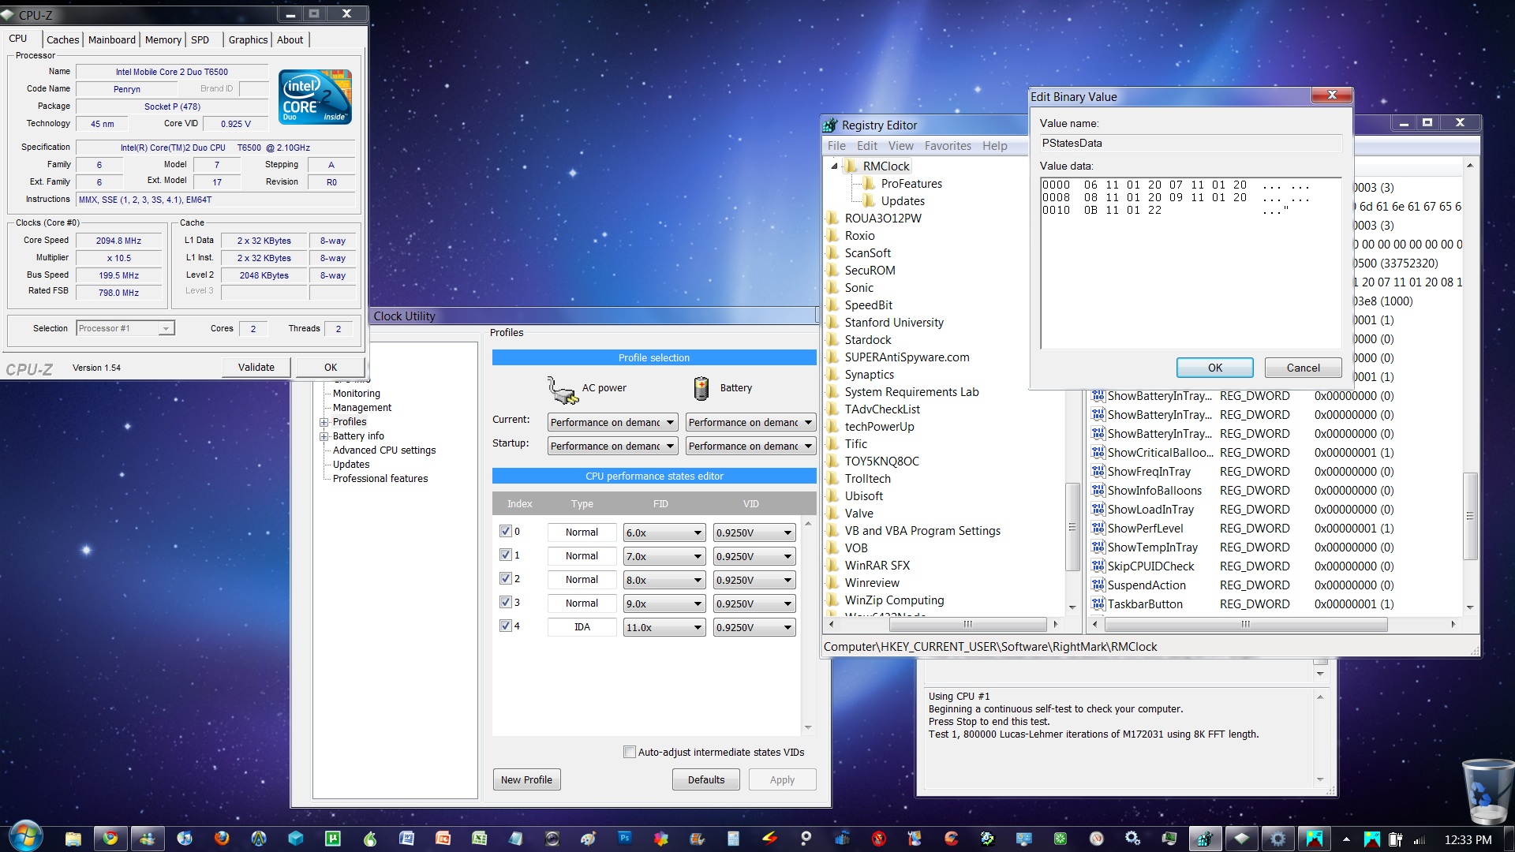Viewport: 1515px width, 852px height.
Task: Open Photoshop from the taskbar
Action: tap(625, 838)
